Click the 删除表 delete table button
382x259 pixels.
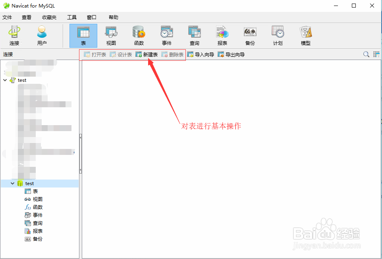click(x=172, y=54)
